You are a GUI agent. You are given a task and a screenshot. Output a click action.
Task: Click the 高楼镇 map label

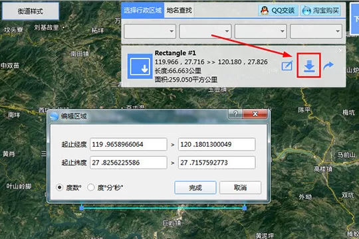tap(323, 169)
